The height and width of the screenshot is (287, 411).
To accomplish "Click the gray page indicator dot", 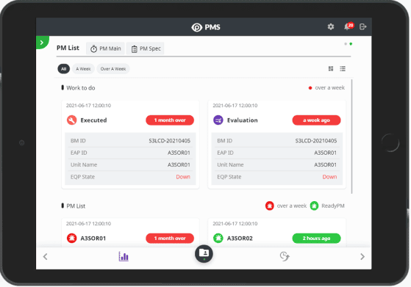I will pyautogui.click(x=346, y=44).
